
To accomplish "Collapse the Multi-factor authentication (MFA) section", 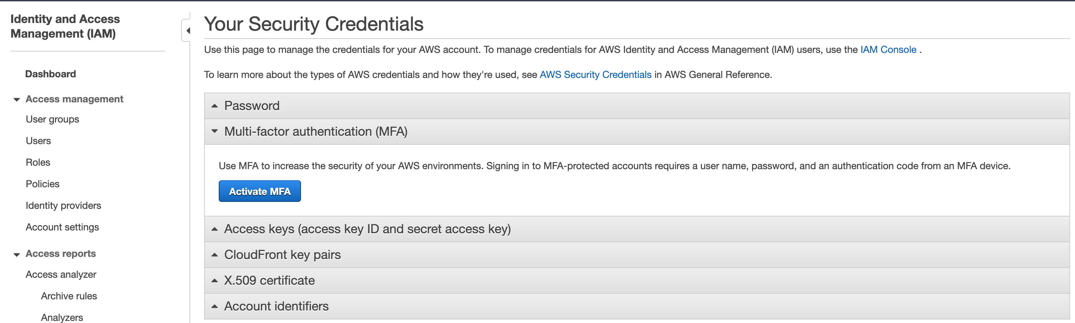I will tap(637, 132).
